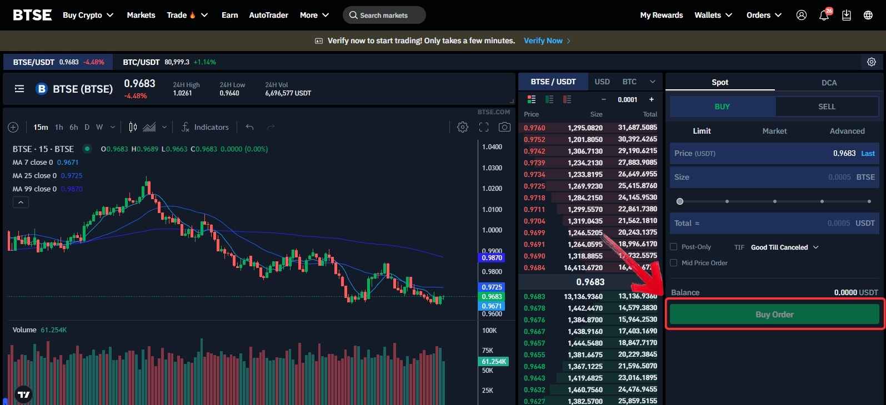Collapse the moving average indicators legend
The image size is (886, 405).
[x=21, y=202]
